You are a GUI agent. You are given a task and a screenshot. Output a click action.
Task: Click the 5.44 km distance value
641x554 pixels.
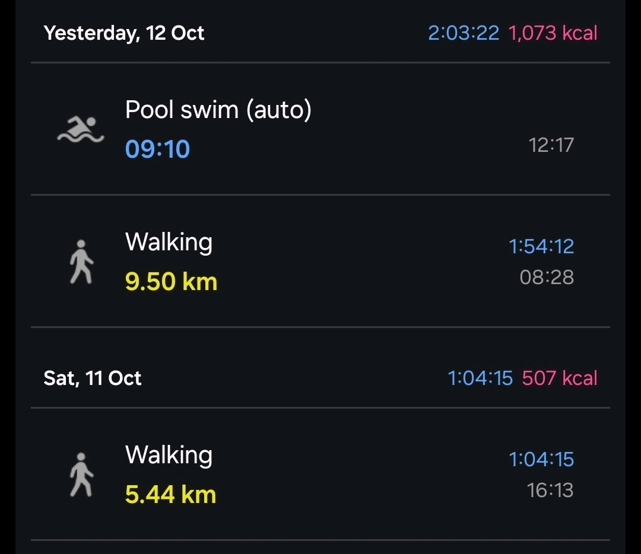click(x=170, y=494)
